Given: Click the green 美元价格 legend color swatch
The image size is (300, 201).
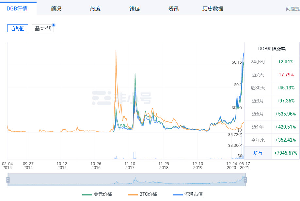Looking at the screenshot, I should click(x=87, y=194).
